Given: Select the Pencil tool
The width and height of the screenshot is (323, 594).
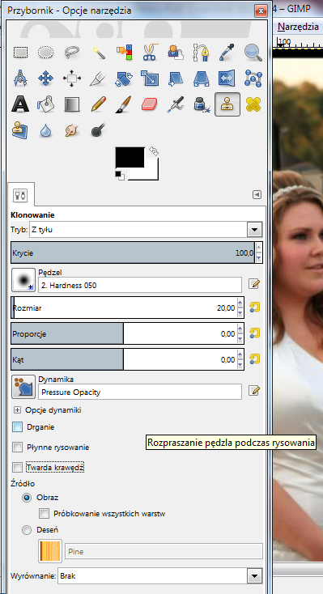Looking at the screenshot, I should pyautogui.click(x=98, y=104).
